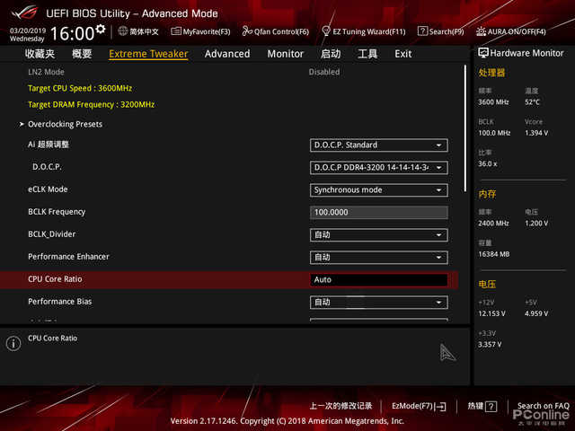Click BCLK Frequency 100.0000 field
Screen dimensions: 575x431
tap(378, 212)
